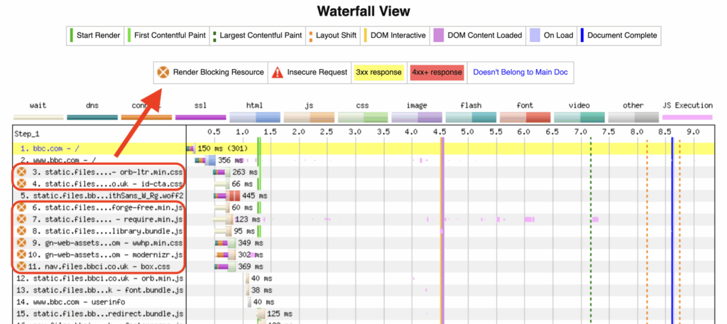727x324 pixels.
Task: Click render-blocking icon beside forge-free.min.js
Action: (21, 207)
